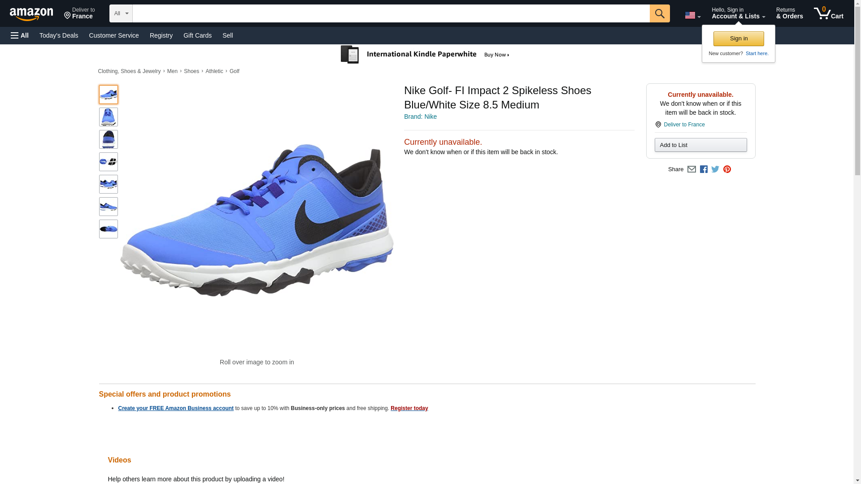This screenshot has height=484, width=861.
Task: Expand Account & Lists menu
Action: click(x=738, y=13)
